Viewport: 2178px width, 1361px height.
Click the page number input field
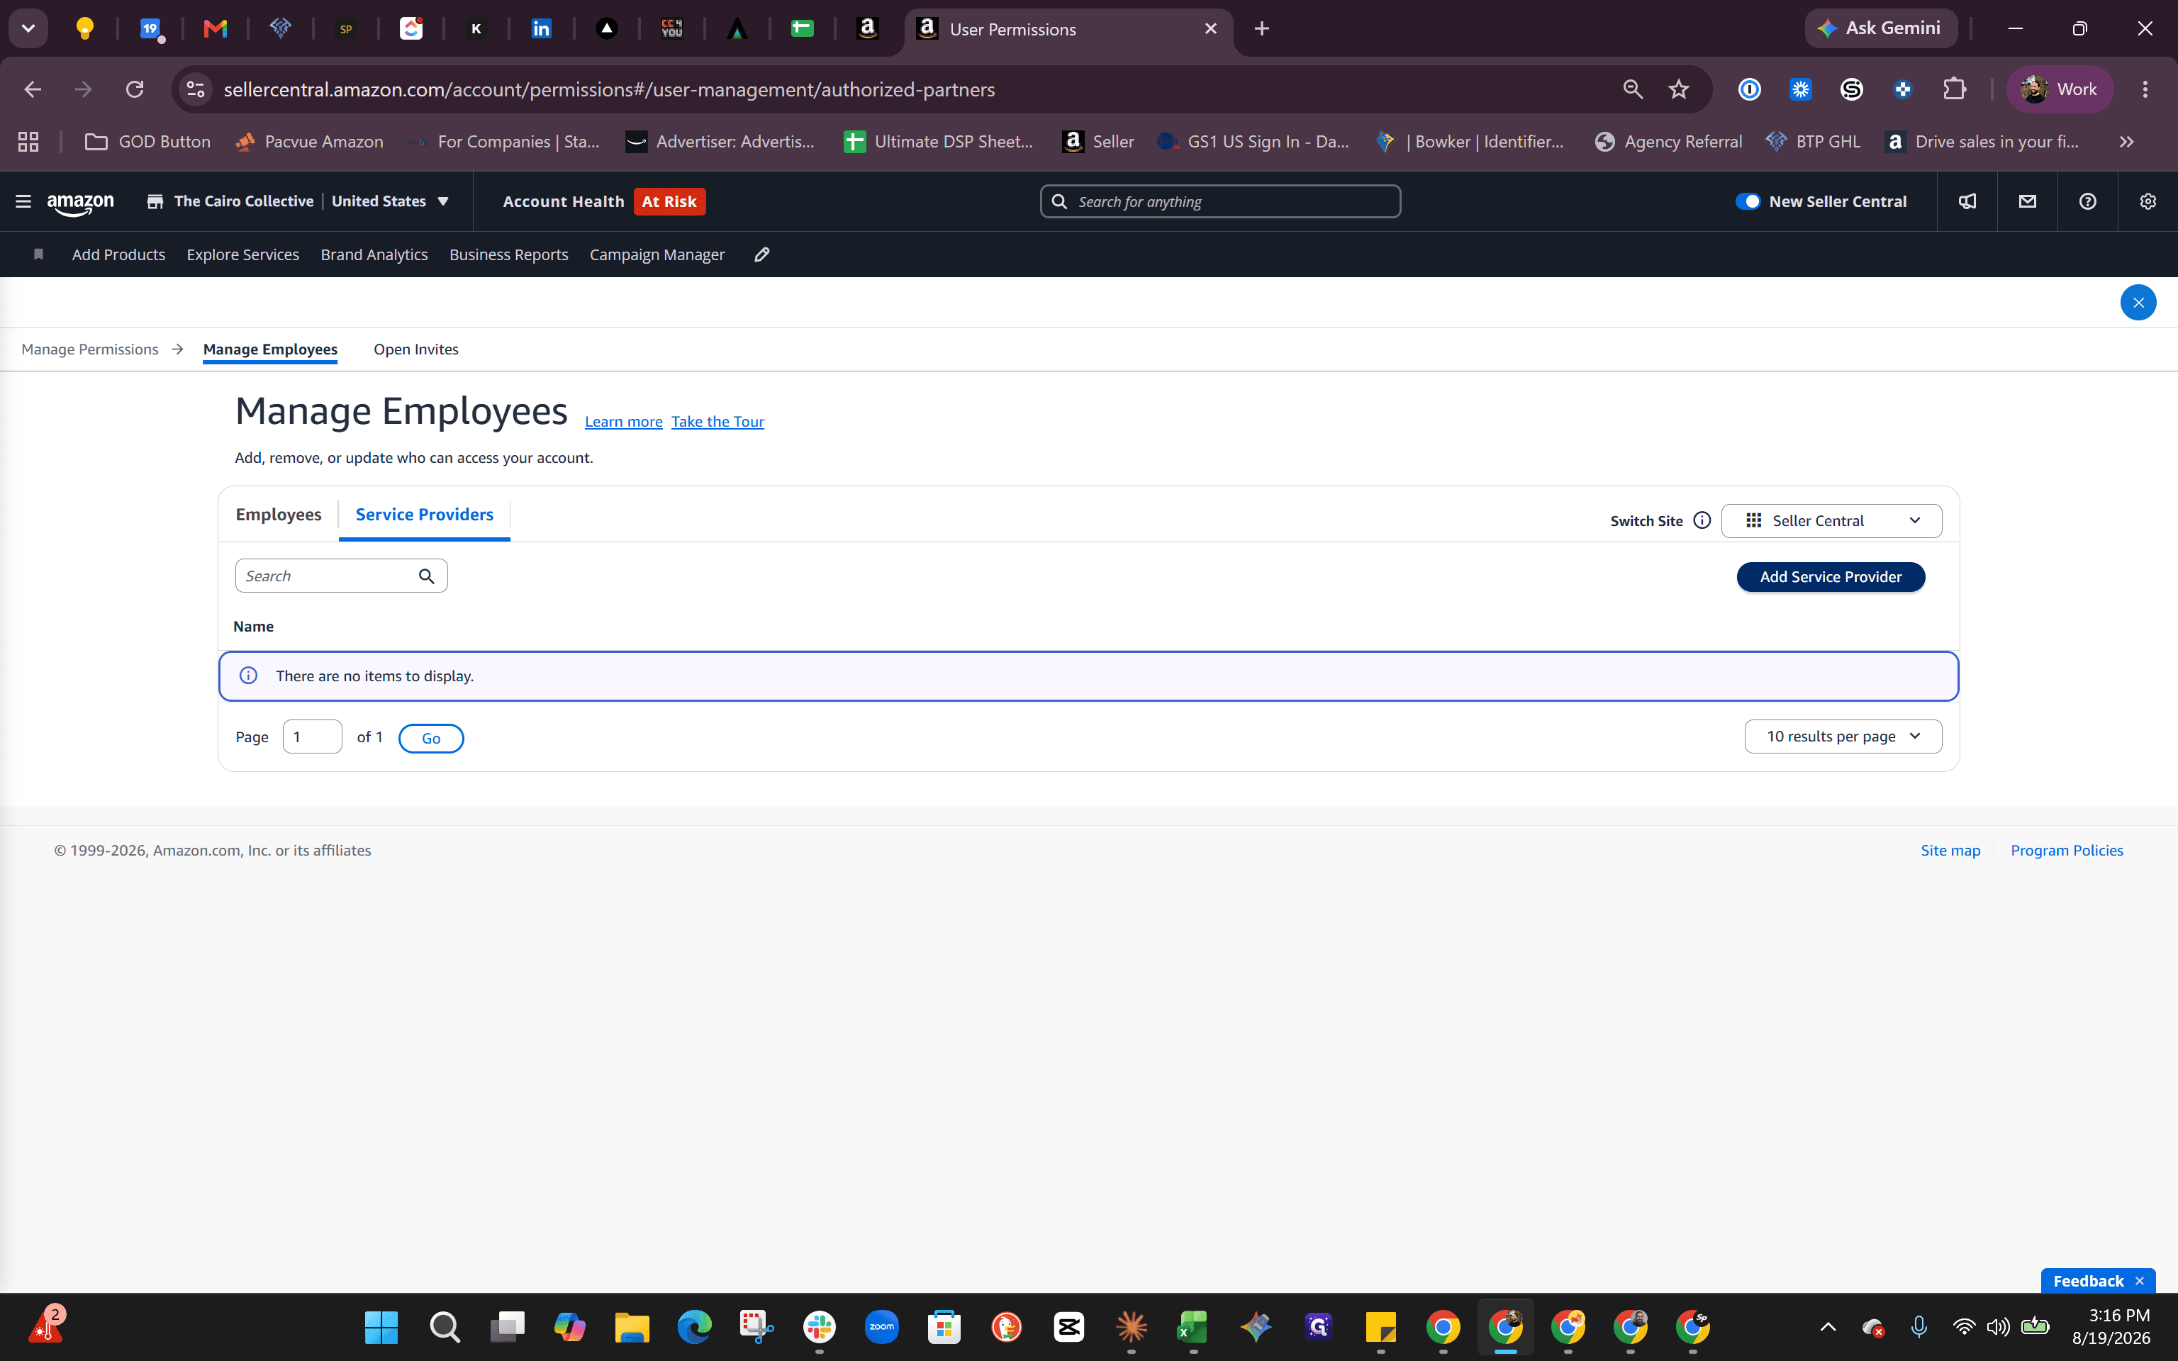coord(312,736)
